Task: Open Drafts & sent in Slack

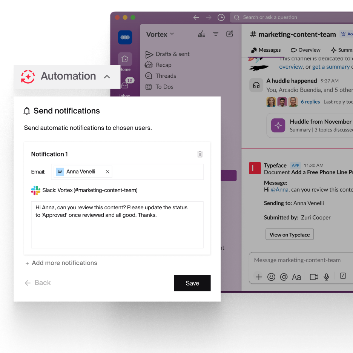Action: pos(167,54)
